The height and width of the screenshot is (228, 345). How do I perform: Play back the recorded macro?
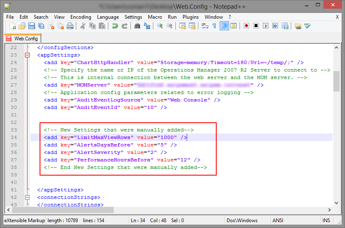(x=265, y=26)
